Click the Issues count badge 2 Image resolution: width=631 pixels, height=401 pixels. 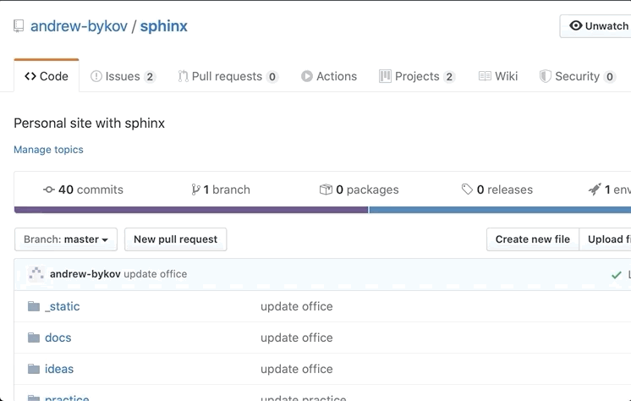pyautogui.click(x=150, y=76)
